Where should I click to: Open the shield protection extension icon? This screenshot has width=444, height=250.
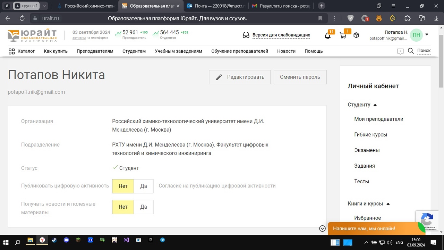350,18
